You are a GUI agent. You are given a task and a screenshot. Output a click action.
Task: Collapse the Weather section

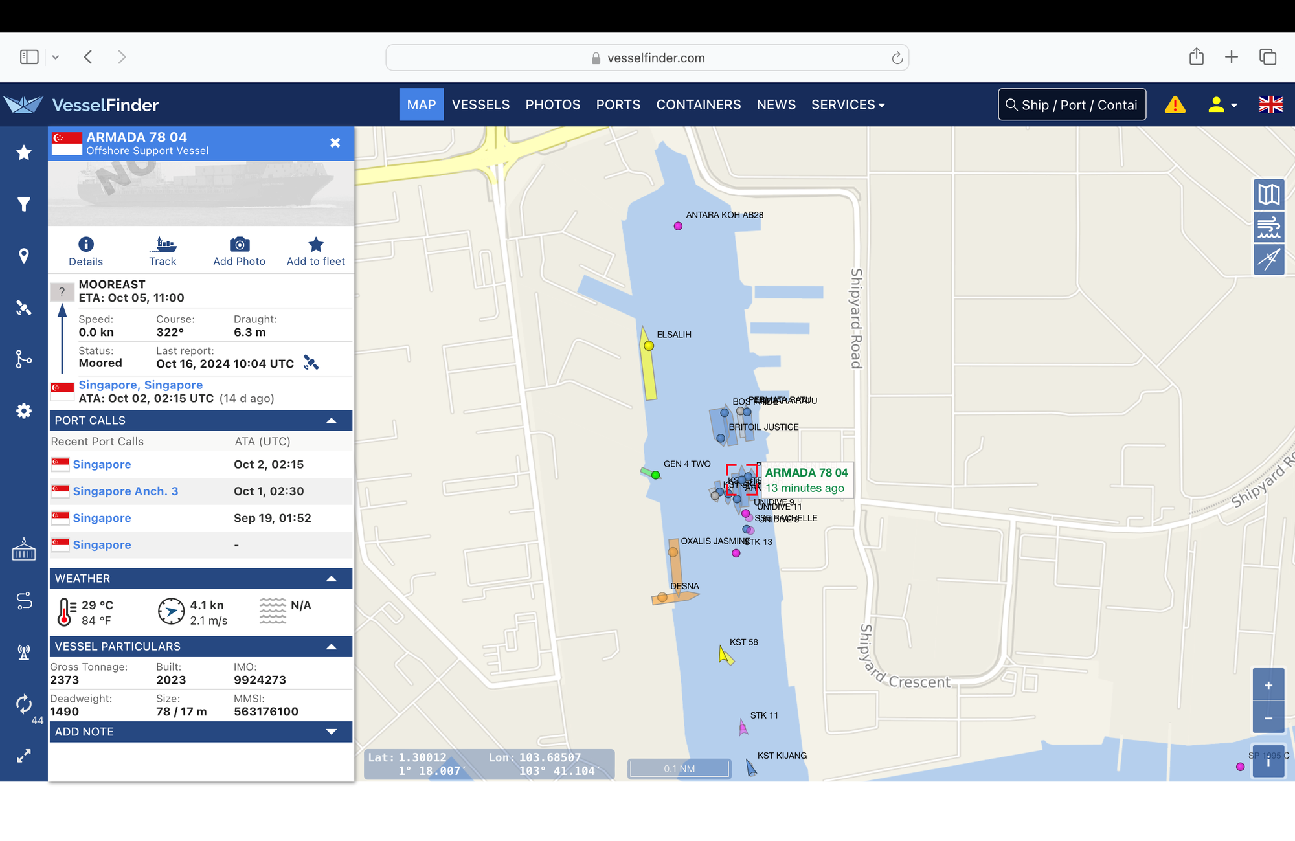click(x=331, y=579)
